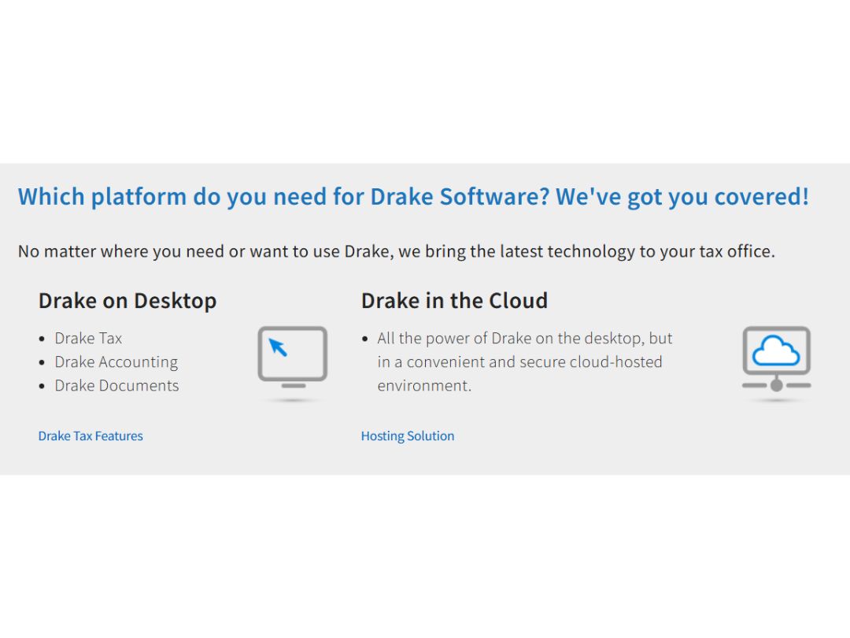Click the 'Which platform do you need' headline
850x638 pixels.
(413, 197)
